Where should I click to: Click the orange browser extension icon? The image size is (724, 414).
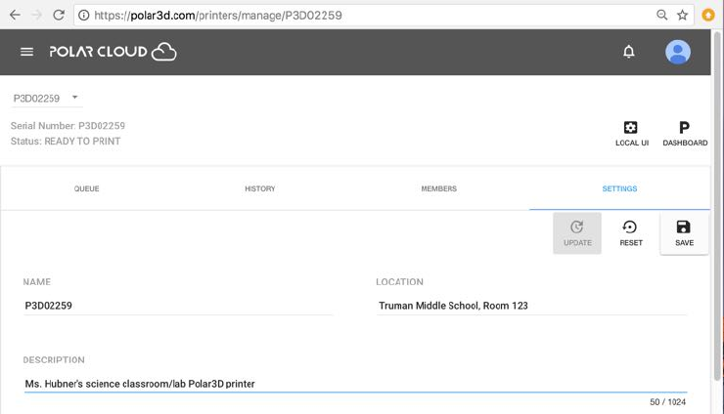point(707,16)
